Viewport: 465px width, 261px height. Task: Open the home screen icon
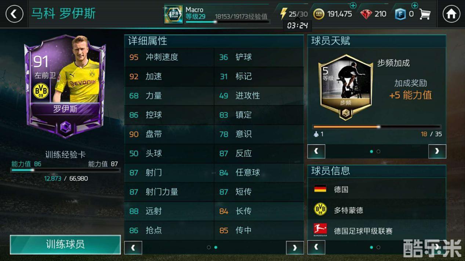pos(451,14)
